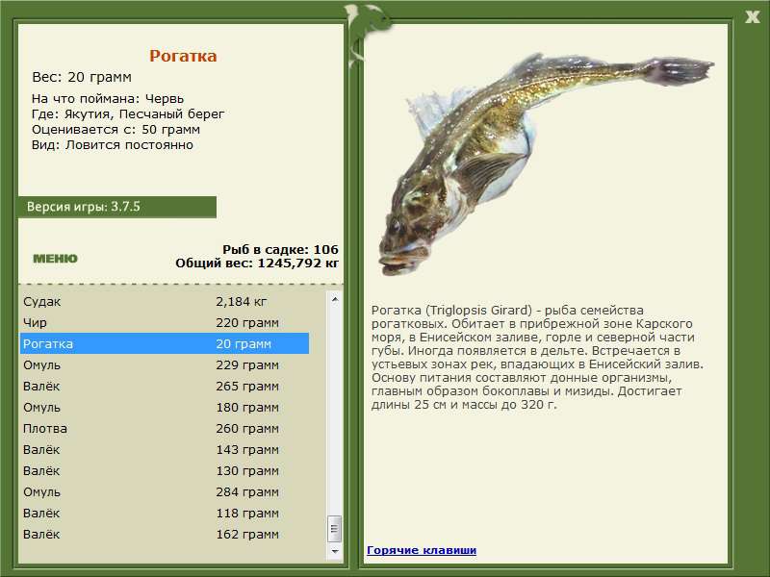Click the Где: Якутия, Песчаный берег line
770x577 pixels.
tap(128, 113)
